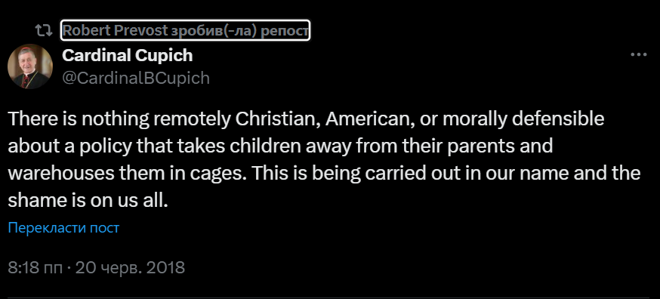
Task: Open the three-dot more options menu
Action: coord(638,55)
